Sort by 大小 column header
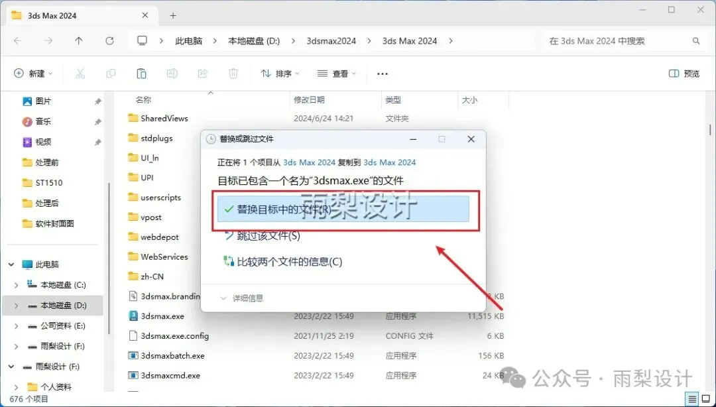Viewport: 716px width, 407px height. [x=469, y=99]
